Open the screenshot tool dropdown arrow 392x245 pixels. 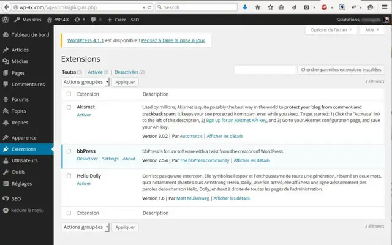314,7
